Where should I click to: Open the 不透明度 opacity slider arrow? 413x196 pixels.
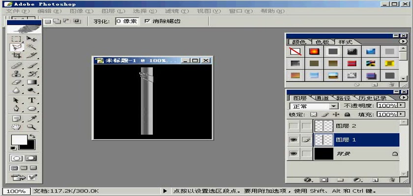[x=401, y=105]
